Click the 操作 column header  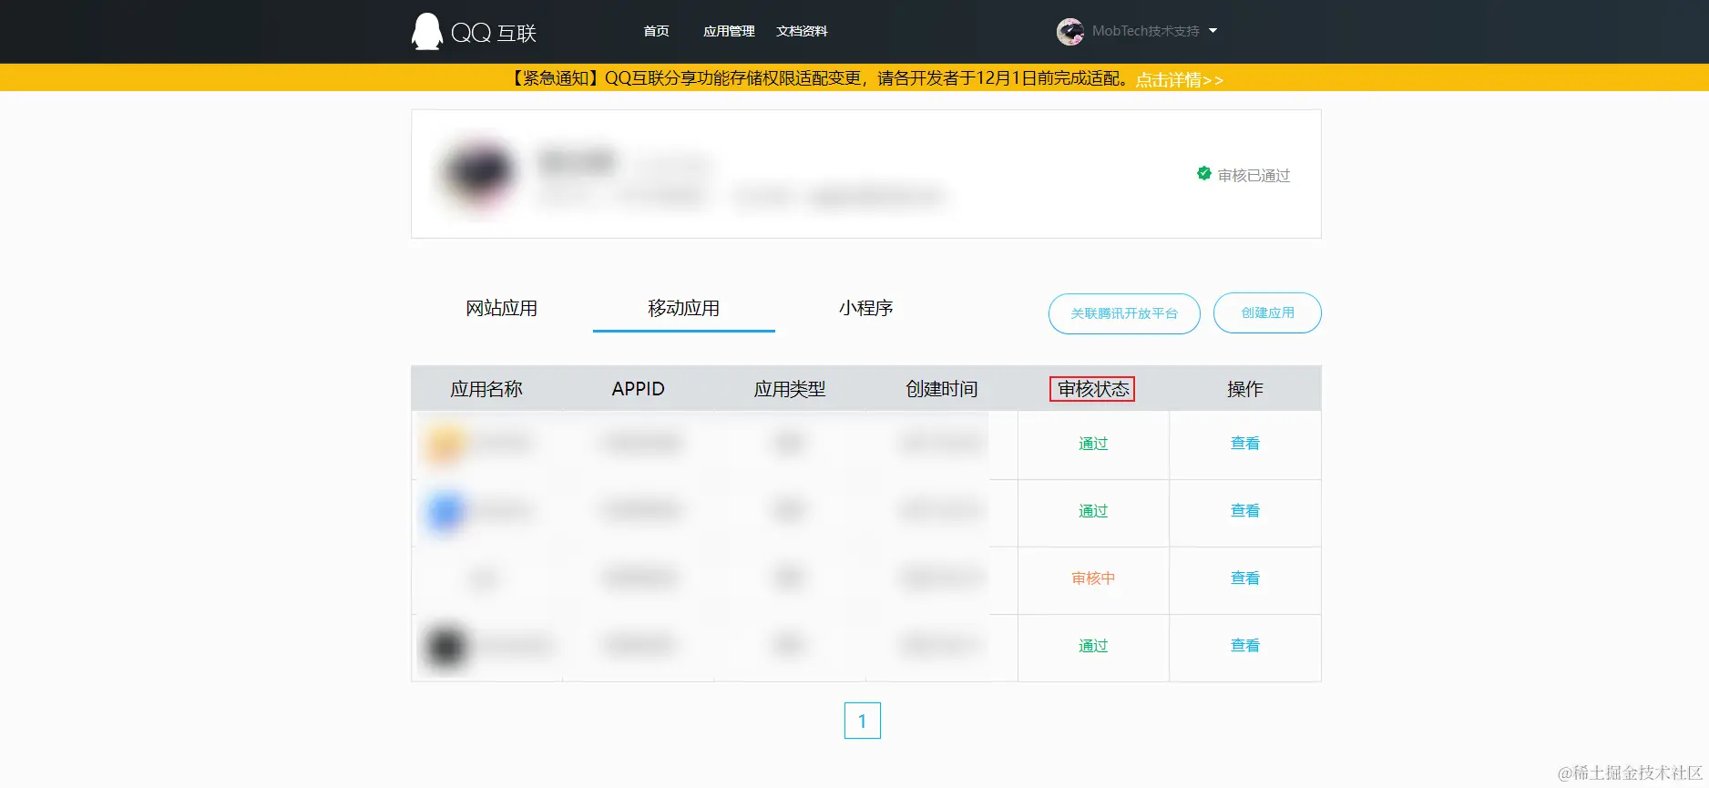click(1245, 389)
